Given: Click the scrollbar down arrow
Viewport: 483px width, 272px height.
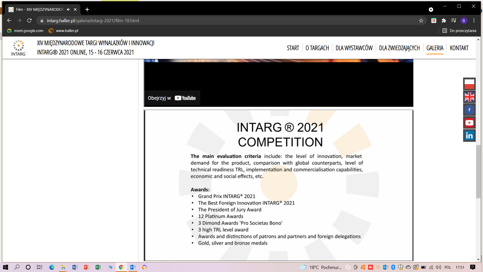Looking at the screenshot, I should [478, 259].
